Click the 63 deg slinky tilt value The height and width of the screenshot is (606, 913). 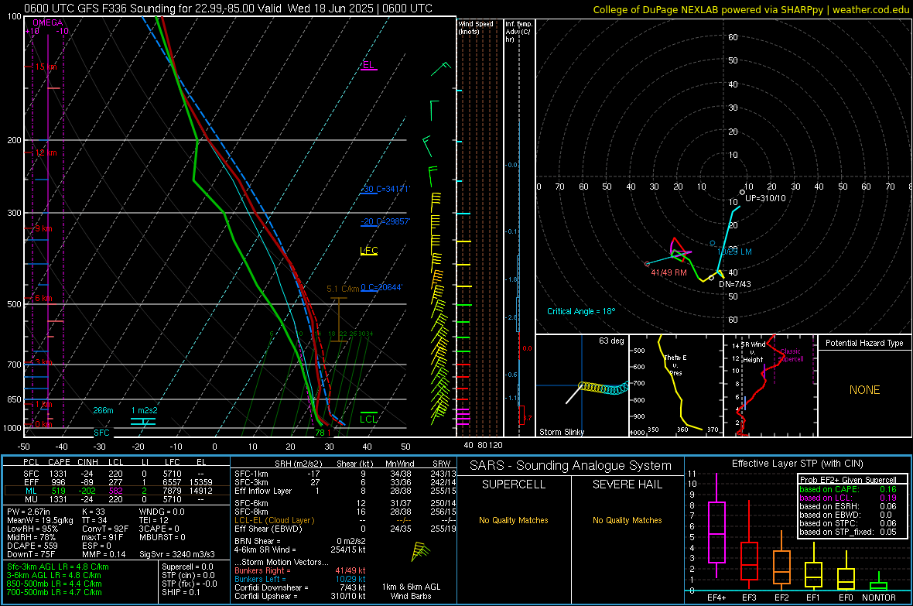(611, 341)
